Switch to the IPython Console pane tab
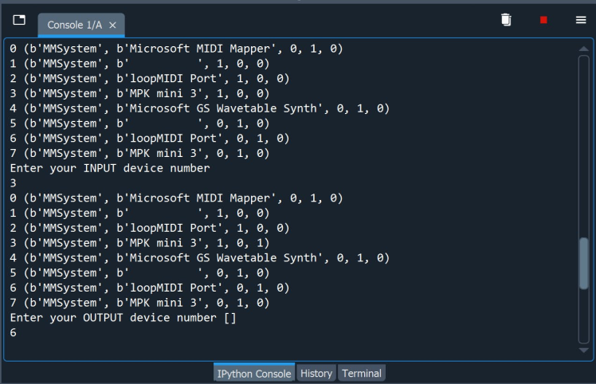Image resolution: width=596 pixels, height=384 pixels. click(x=254, y=373)
